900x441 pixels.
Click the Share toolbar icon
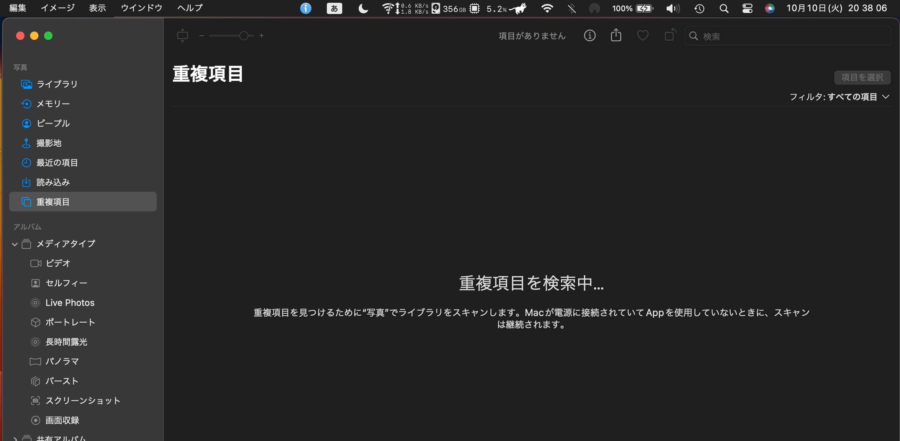click(616, 36)
